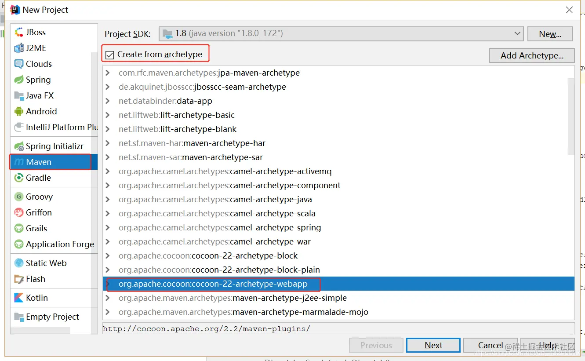The image size is (585, 361).
Task: Click the New... SDK button
Action: click(550, 34)
